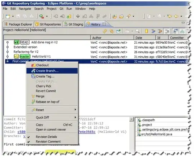
Task: Select Open in commit viewer
Action: 52,130
